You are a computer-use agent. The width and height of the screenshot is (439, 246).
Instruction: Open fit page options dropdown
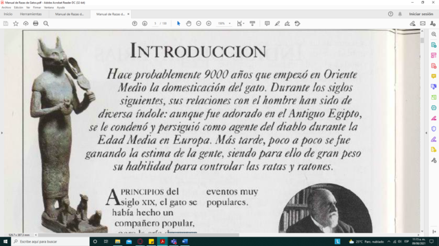[x=240, y=24]
